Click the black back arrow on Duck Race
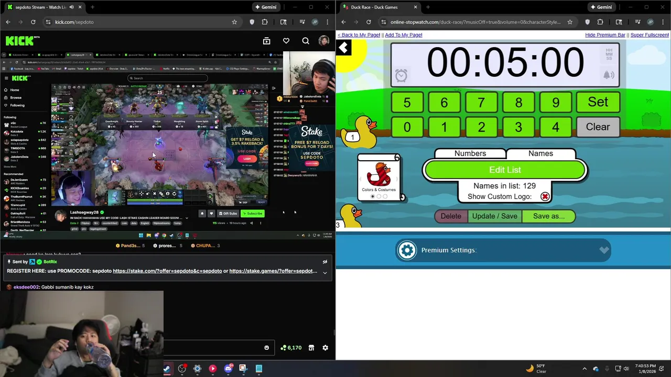The height and width of the screenshot is (377, 671). [343, 48]
